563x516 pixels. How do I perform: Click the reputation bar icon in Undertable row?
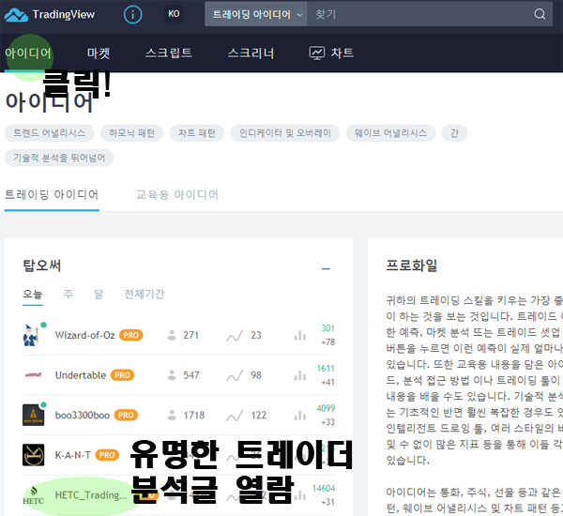click(x=300, y=375)
